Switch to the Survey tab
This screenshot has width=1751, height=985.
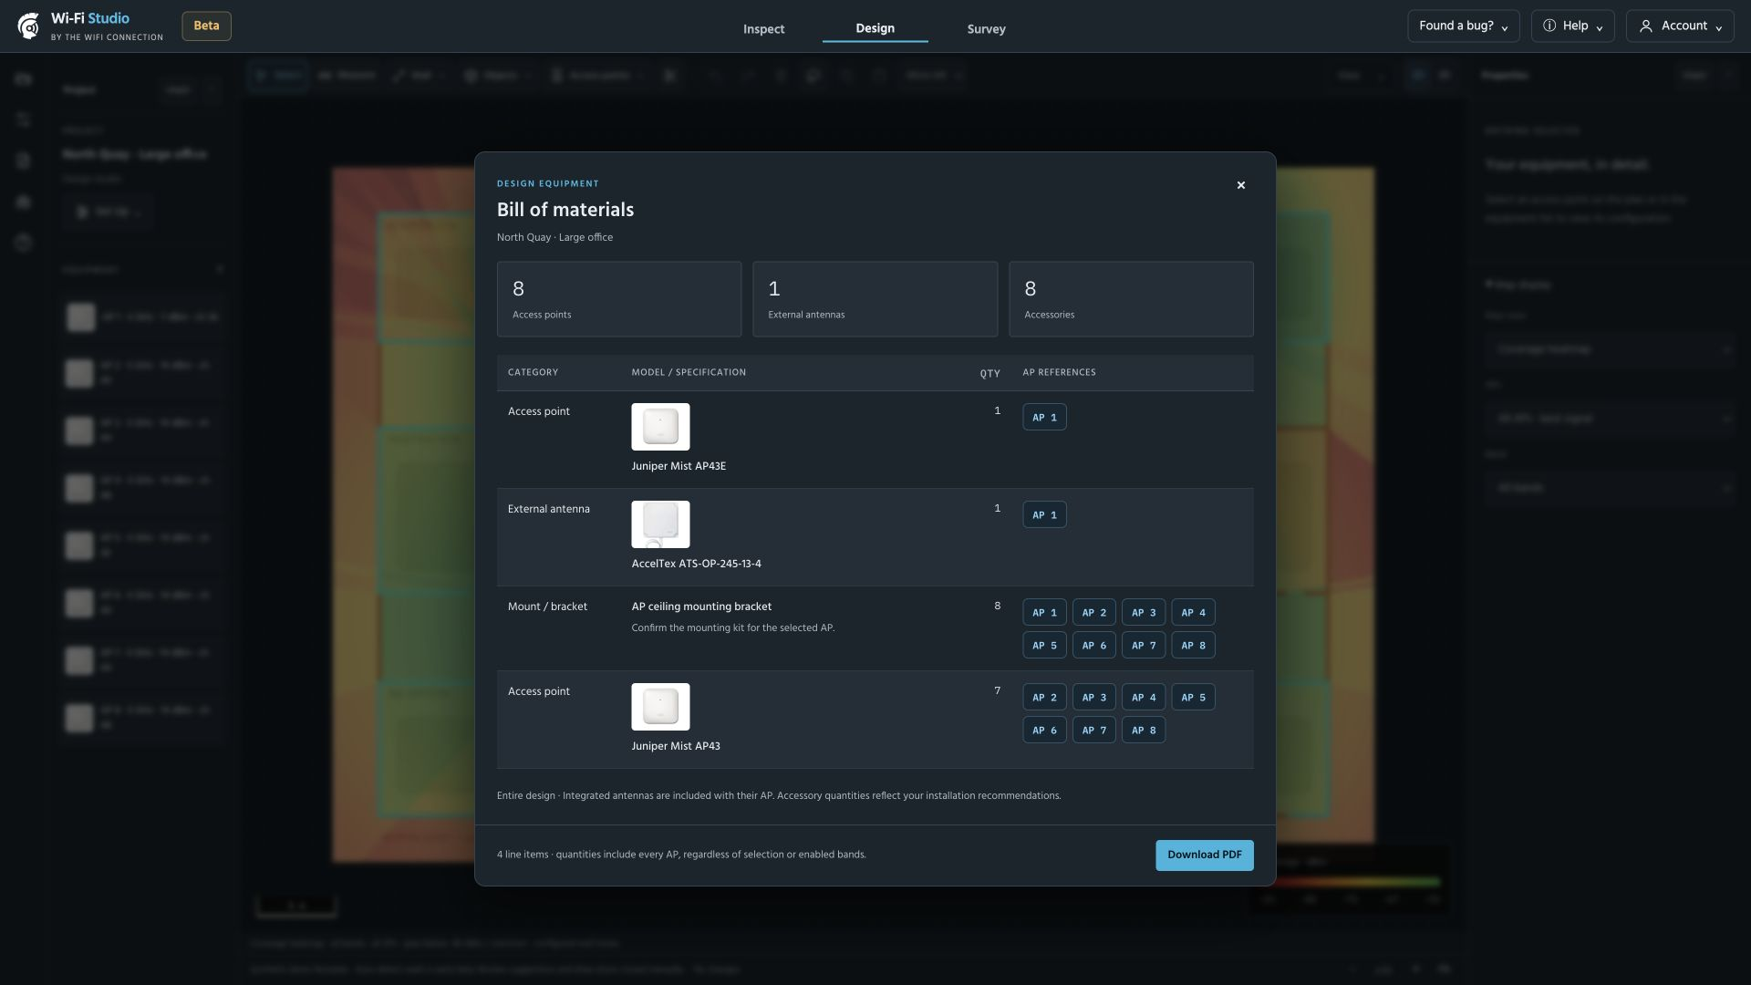coord(986,29)
